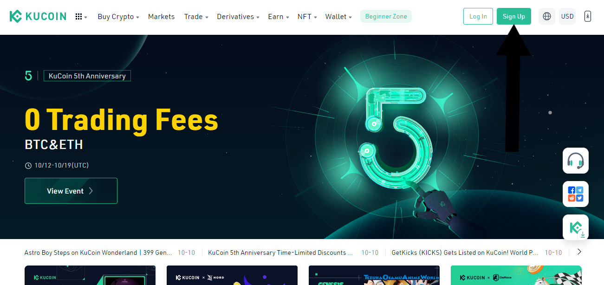Image resolution: width=604 pixels, height=285 pixels.
Task: Expand the Buy Crypto dropdown
Action: 118,17
